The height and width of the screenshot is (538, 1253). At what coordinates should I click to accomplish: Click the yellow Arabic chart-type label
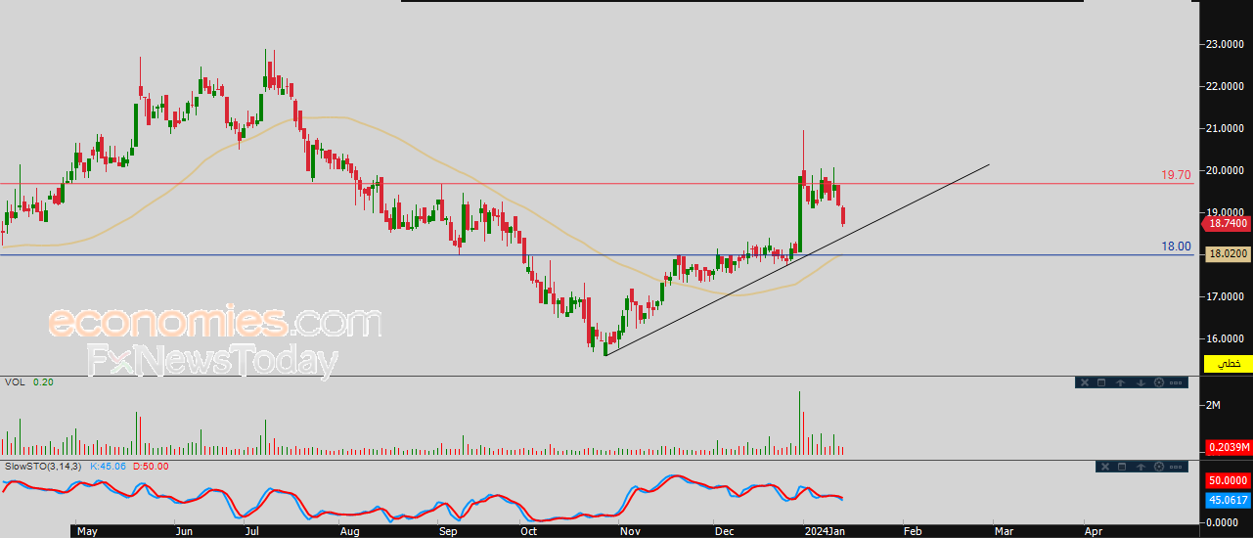coord(1228,363)
